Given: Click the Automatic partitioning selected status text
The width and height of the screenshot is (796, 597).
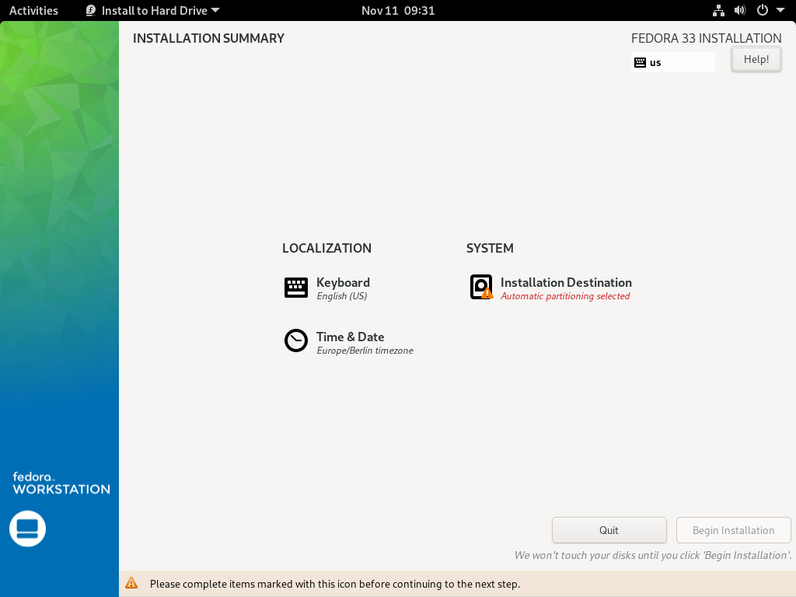Looking at the screenshot, I should pyautogui.click(x=565, y=296).
